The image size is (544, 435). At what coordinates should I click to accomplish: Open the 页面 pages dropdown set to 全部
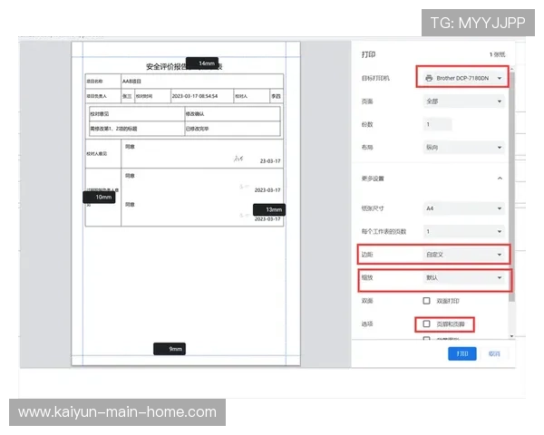pyautogui.click(x=461, y=101)
